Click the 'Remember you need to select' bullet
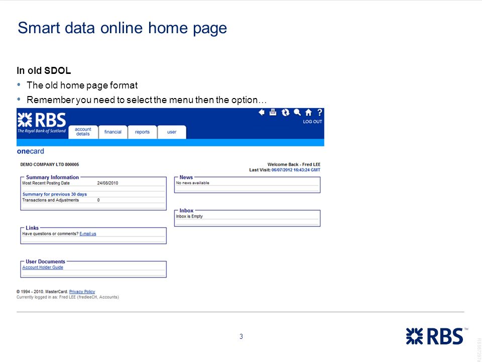Screen dimensions: 482x362 click(x=147, y=100)
